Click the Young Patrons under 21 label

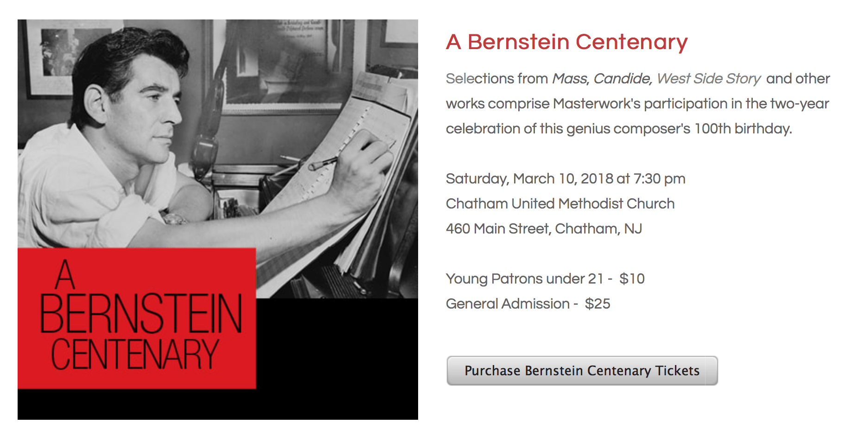pyautogui.click(x=524, y=279)
